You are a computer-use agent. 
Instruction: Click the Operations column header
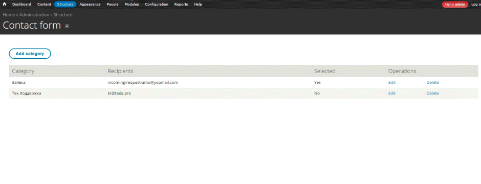pos(402,71)
